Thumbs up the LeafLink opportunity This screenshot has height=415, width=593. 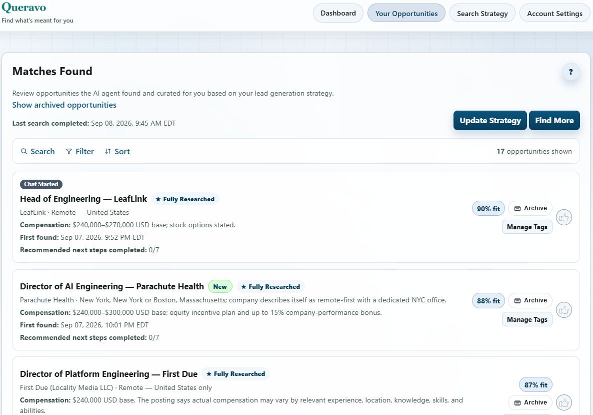[564, 217]
